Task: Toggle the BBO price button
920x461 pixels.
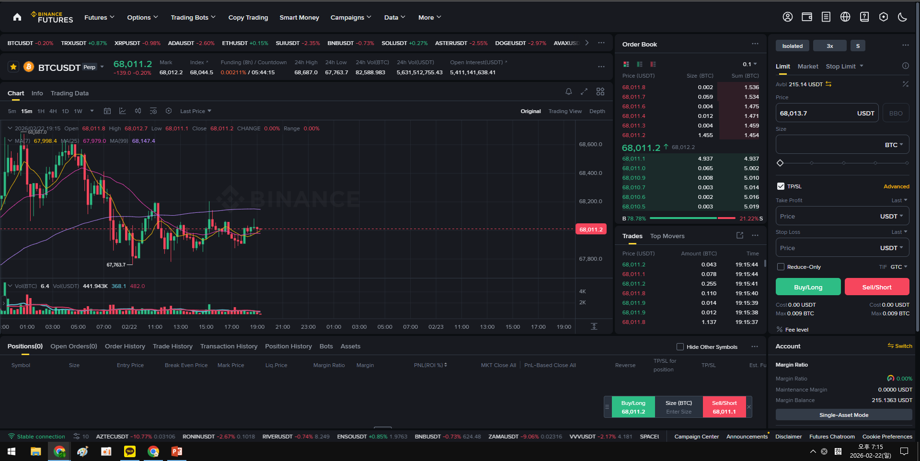Action: click(x=896, y=114)
